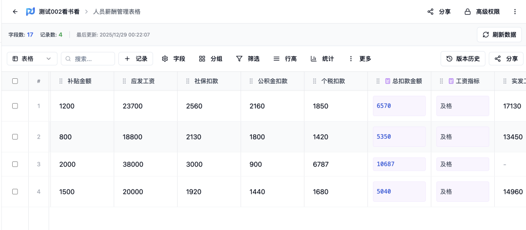526x230 pixels.
Task: Open 版本历史 version history
Action: pyautogui.click(x=463, y=58)
